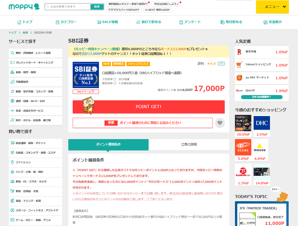This screenshot has height=226, width=298.
Task: Open the 毎日貯める navigation item
Action: pyautogui.click(x=231, y=22)
